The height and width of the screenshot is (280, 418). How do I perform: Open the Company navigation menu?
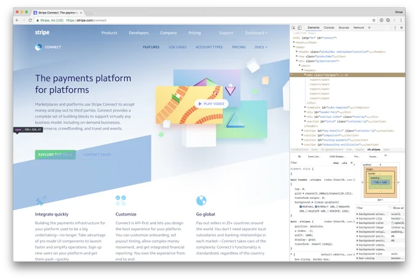click(168, 33)
